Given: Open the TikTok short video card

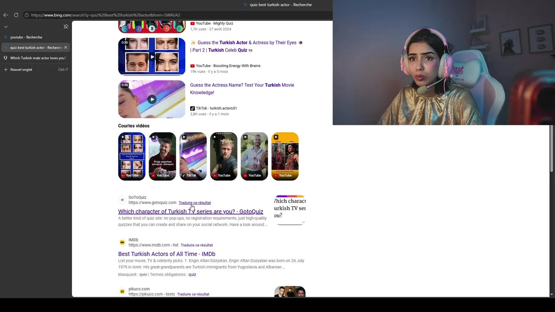Looking at the screenshot, I should tap(193, 156).
